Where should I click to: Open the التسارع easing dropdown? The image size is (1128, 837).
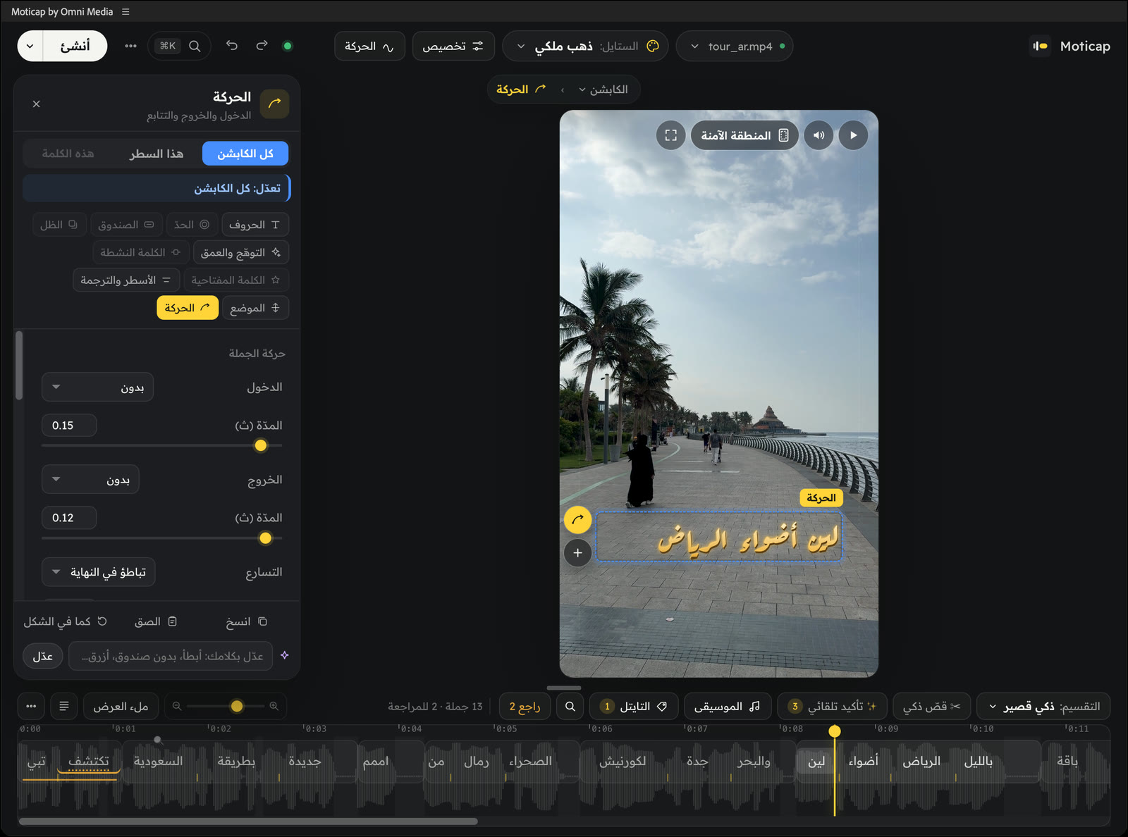point(98,572)
